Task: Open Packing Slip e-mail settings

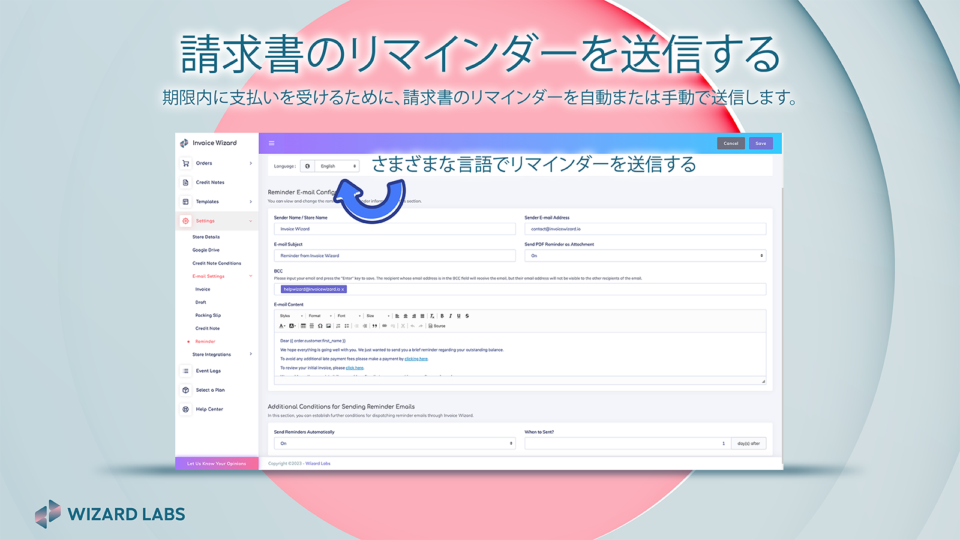Action: click(x=208, y=316)
